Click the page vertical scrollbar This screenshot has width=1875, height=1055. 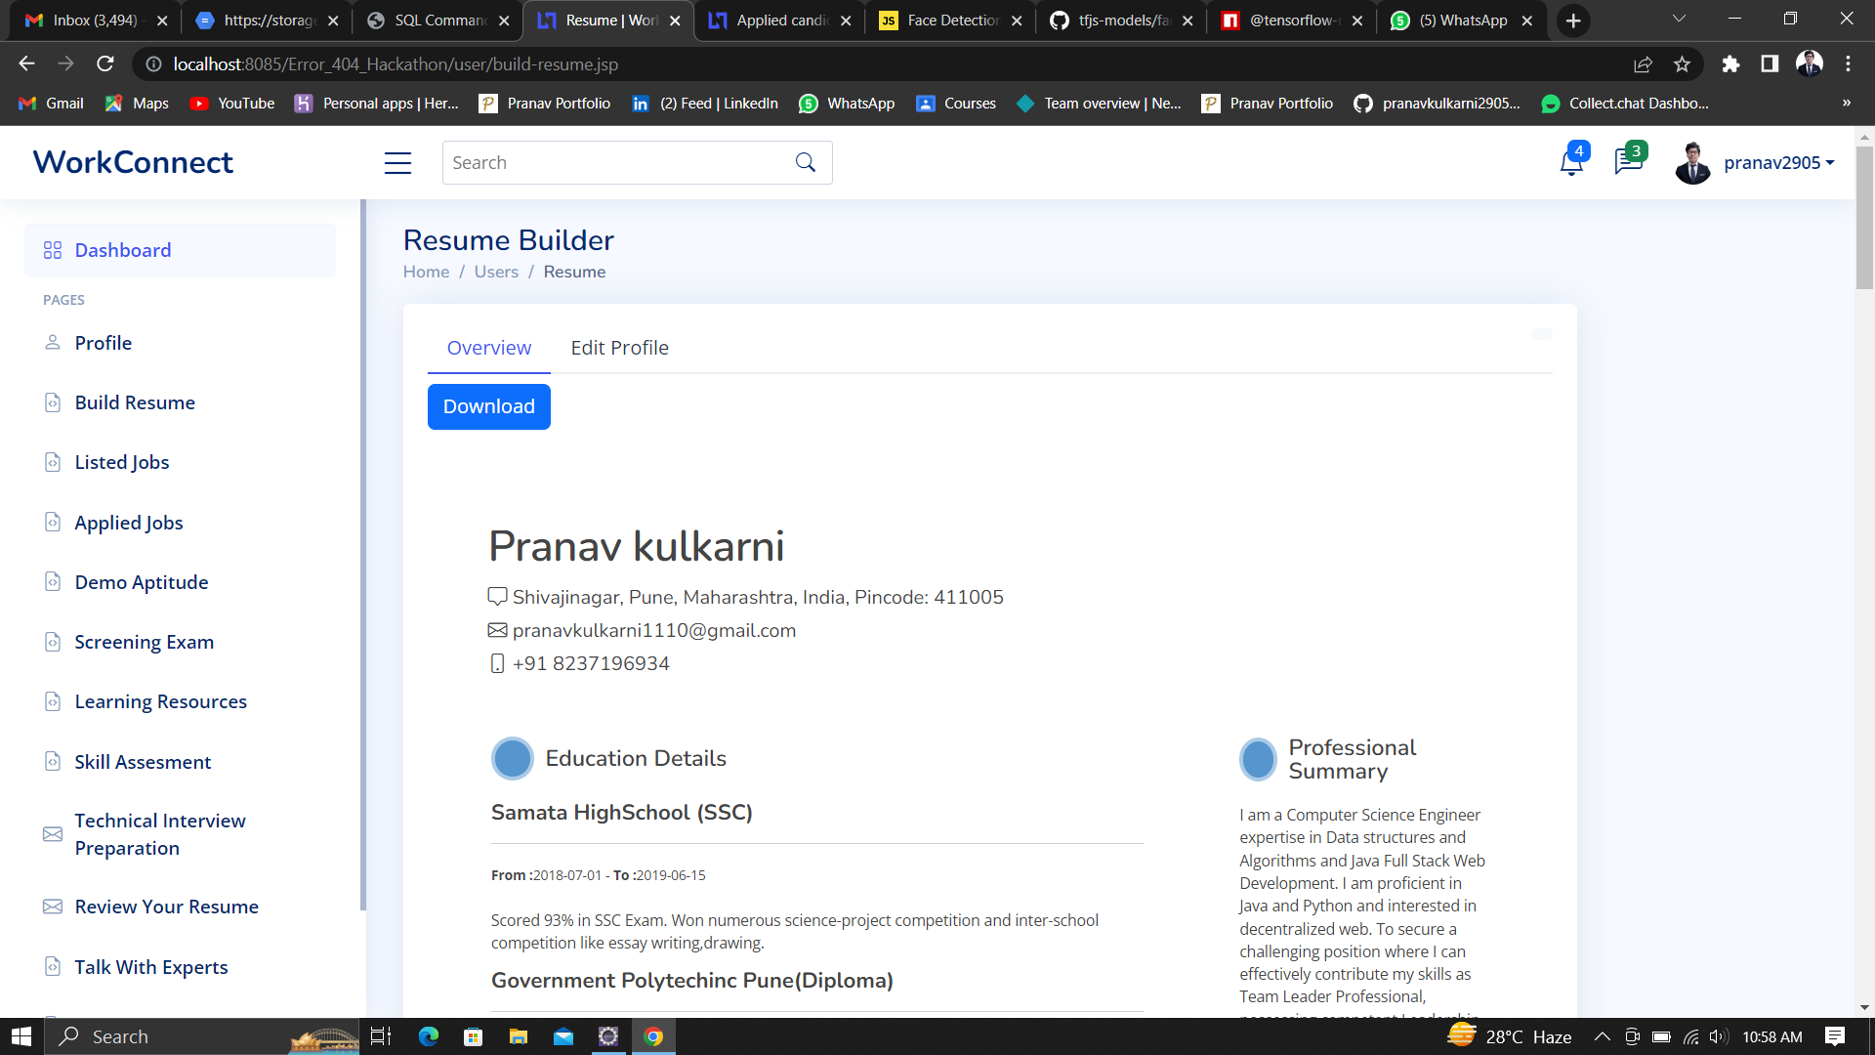(x=1863, y=219)
